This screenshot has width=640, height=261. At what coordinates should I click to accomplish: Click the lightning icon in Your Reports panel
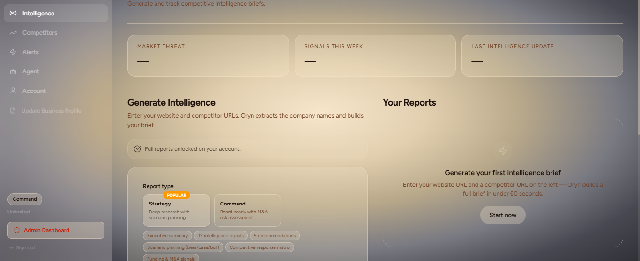(x=503, y=151)
